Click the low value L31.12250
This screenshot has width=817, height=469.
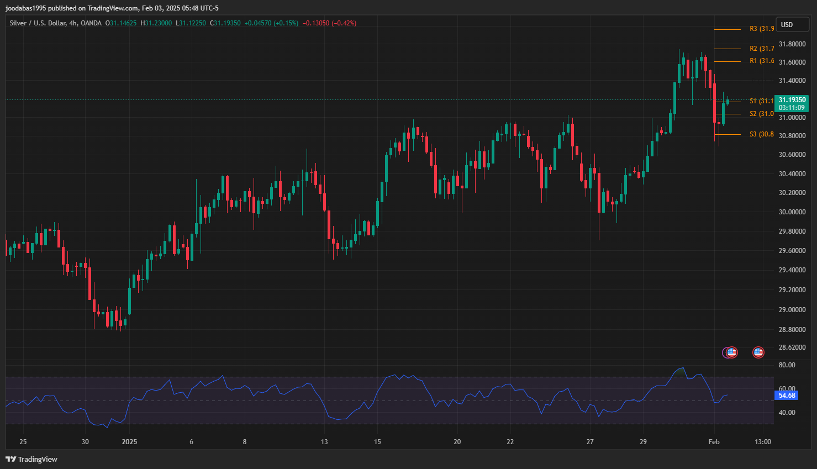click(x=191, y=23)
